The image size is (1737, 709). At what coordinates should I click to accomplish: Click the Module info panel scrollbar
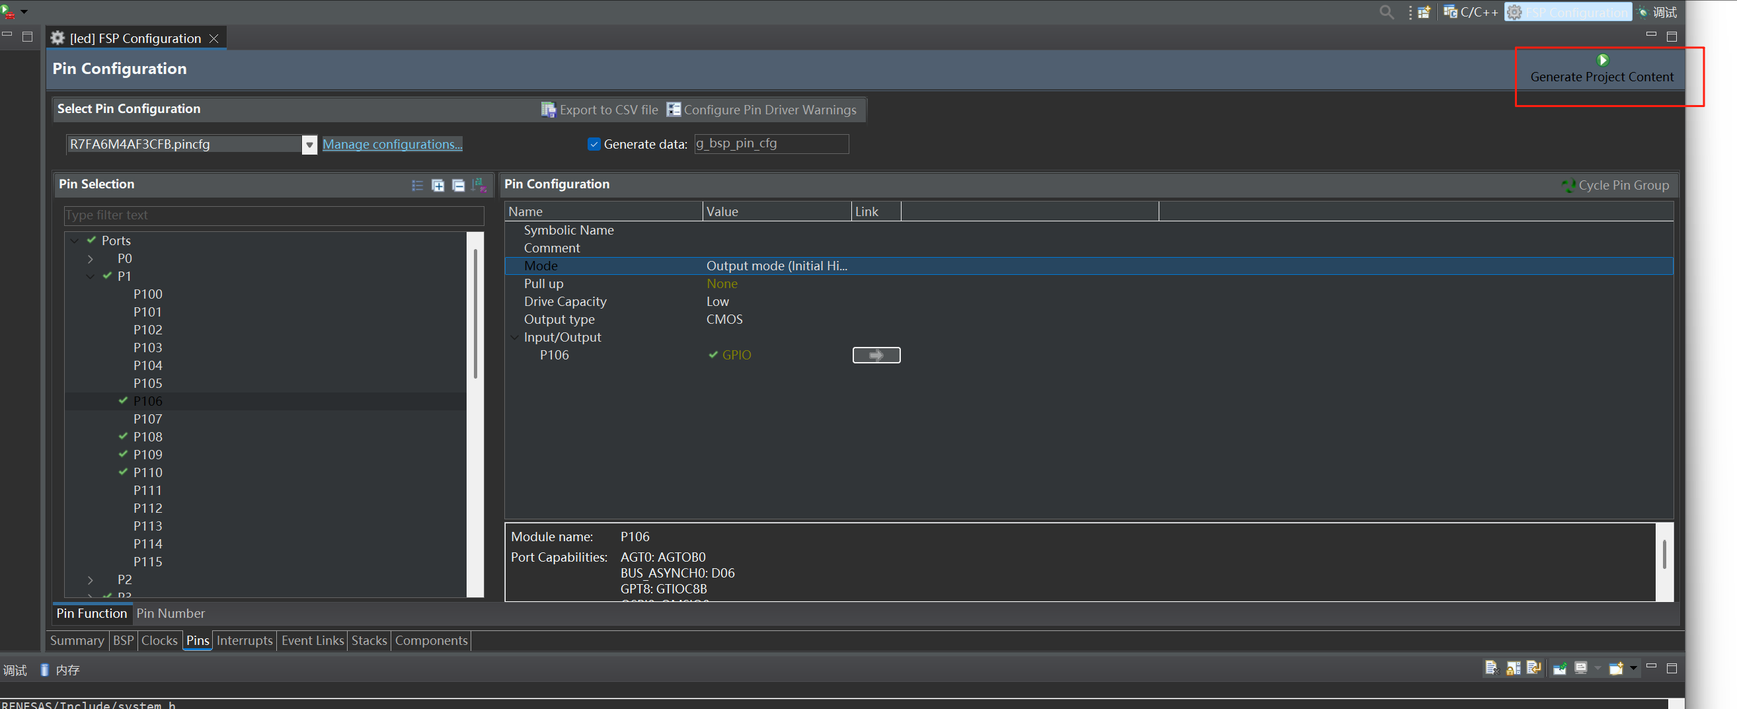pyautogui.click(x=1664, y=554)
